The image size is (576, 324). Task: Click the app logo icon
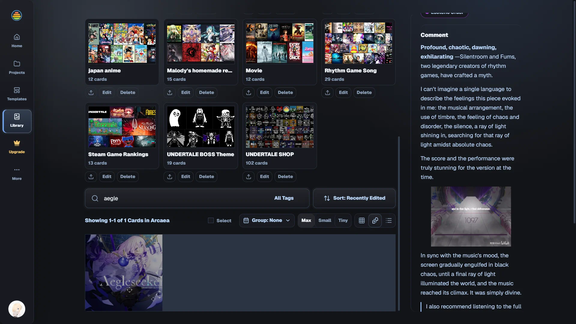click(x=17, y=15)
